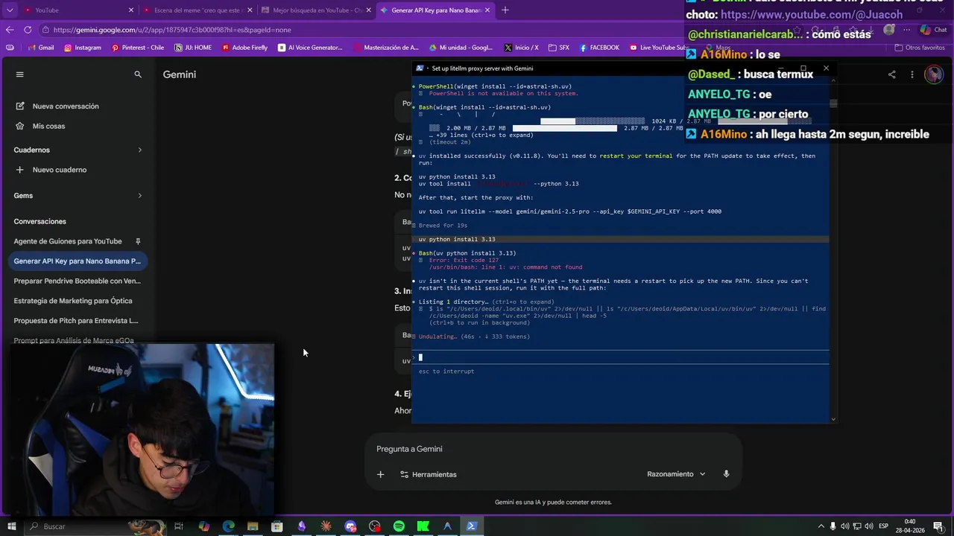
Task: Open the Task View taskbar icon
Action: point(179,526)
